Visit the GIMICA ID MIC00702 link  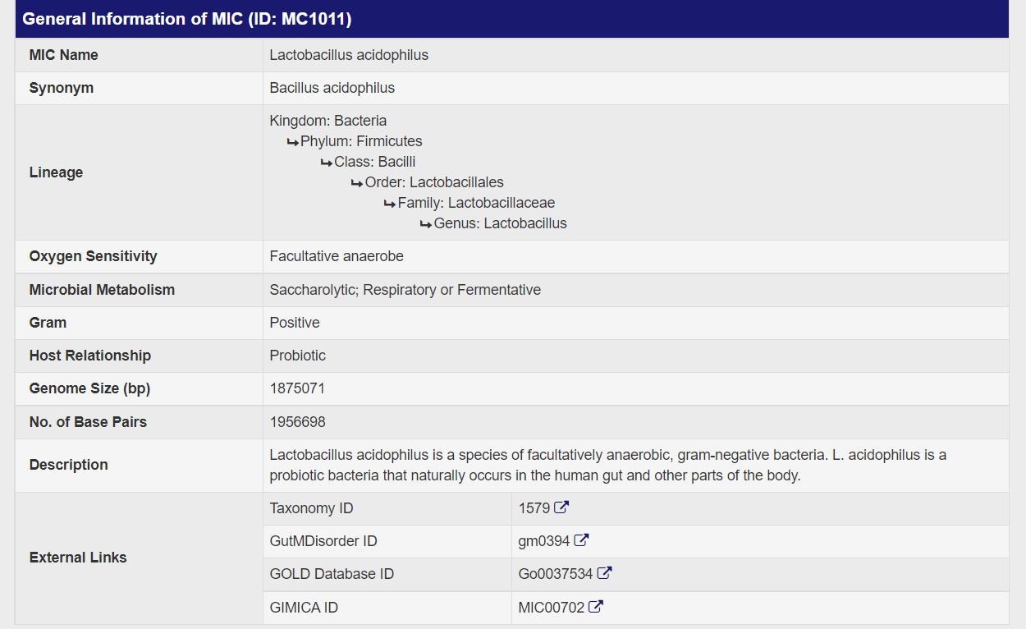point(552,608)
